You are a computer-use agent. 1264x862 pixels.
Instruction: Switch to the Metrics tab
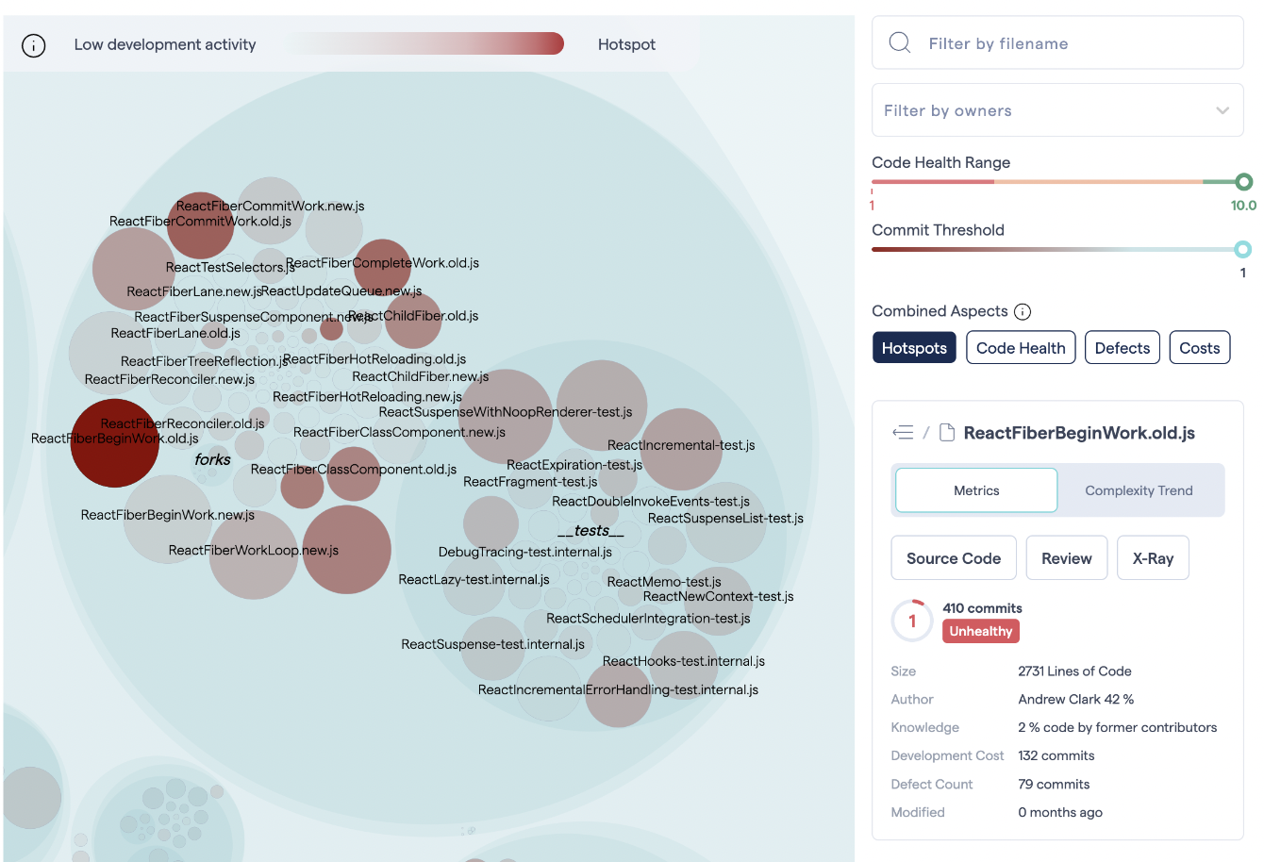point(975,490)
